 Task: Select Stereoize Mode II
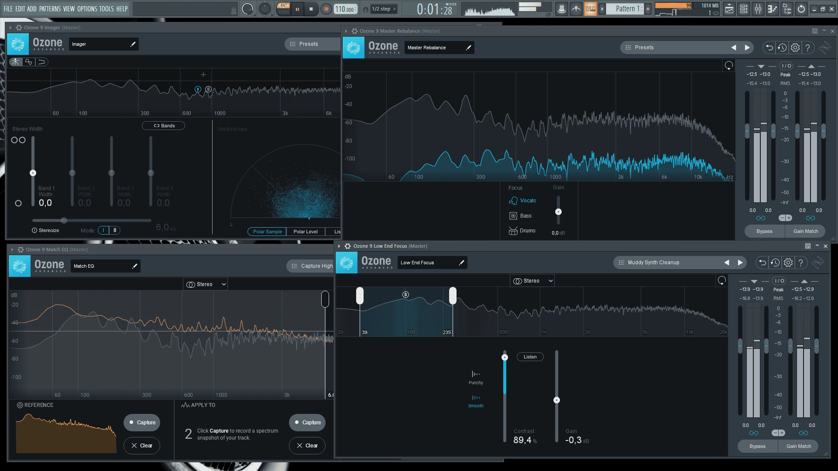115,230
